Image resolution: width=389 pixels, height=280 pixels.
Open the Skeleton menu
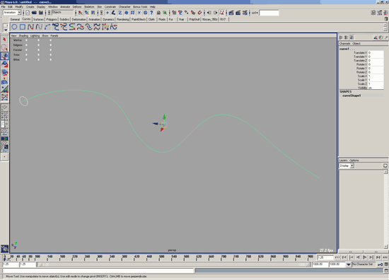pyautogui.click(x=89, y=6)
